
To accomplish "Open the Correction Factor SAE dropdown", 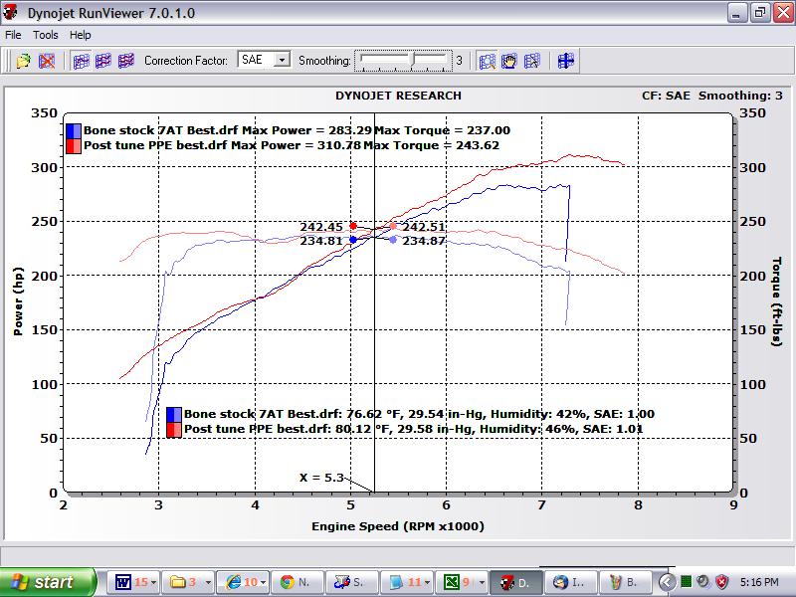I will tap(282, 60).
